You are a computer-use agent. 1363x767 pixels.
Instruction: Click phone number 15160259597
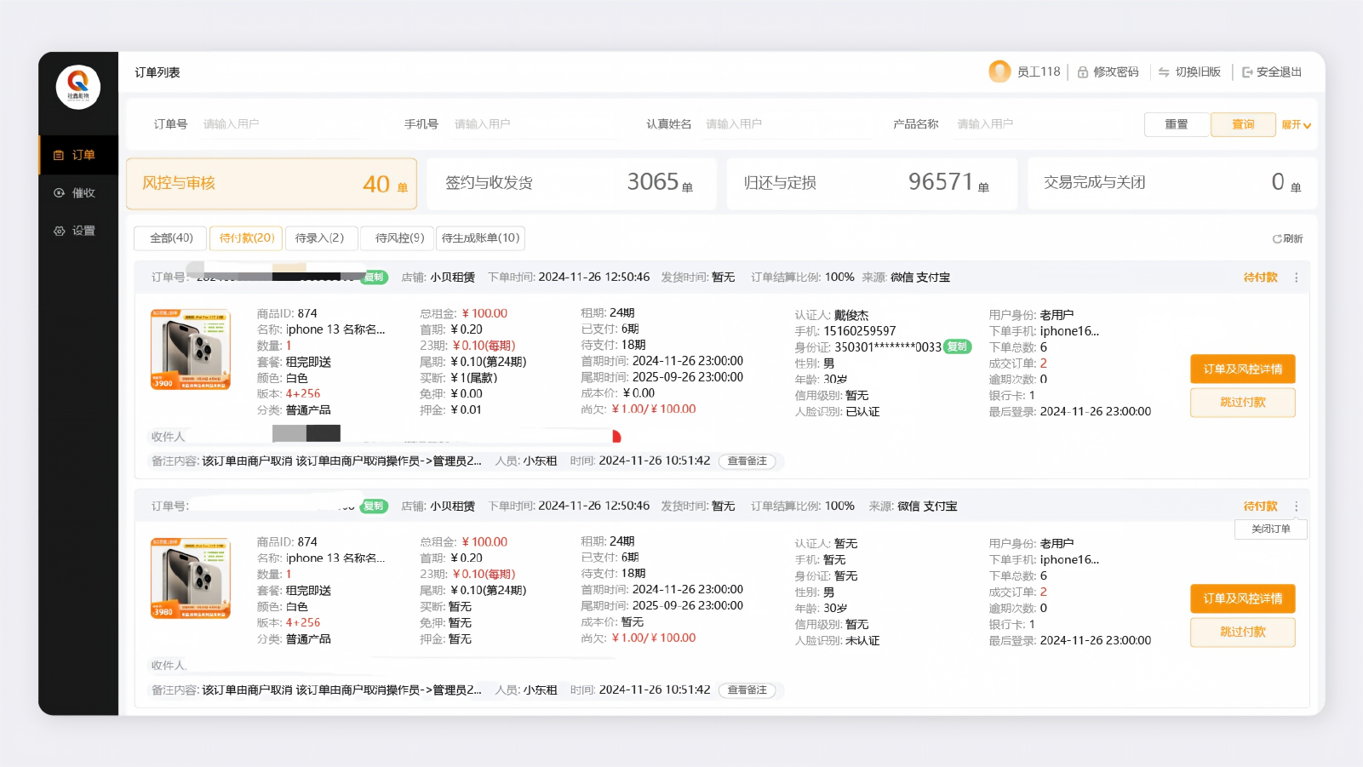pos(860,331)
